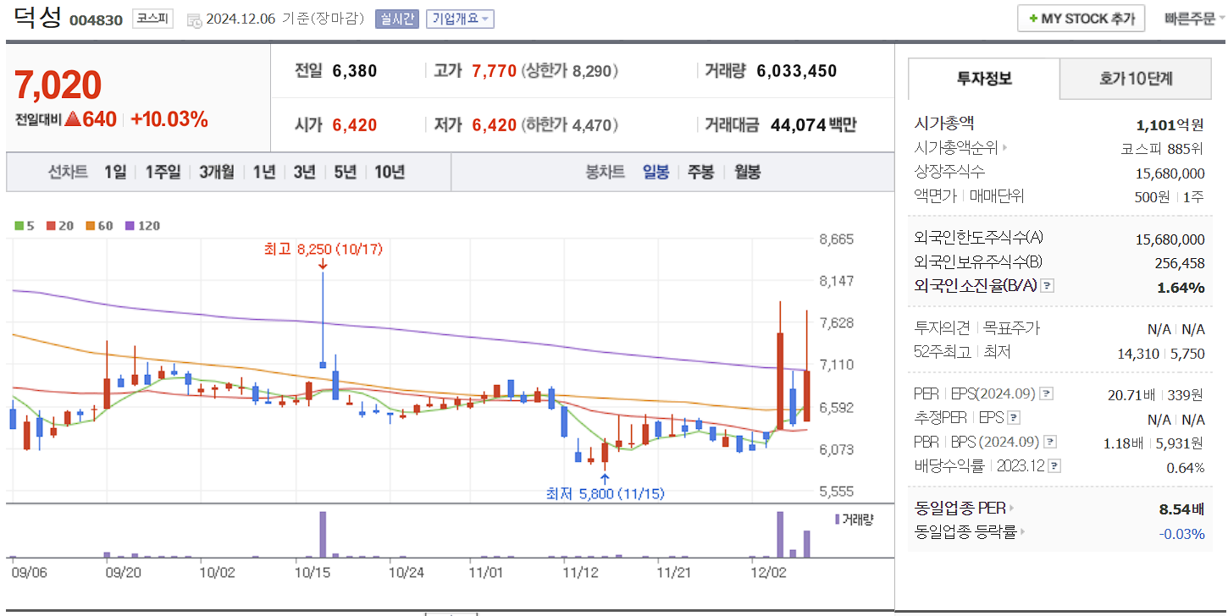Click the stock code 004830
1228x616 pixels.
[x=96, y=20]
